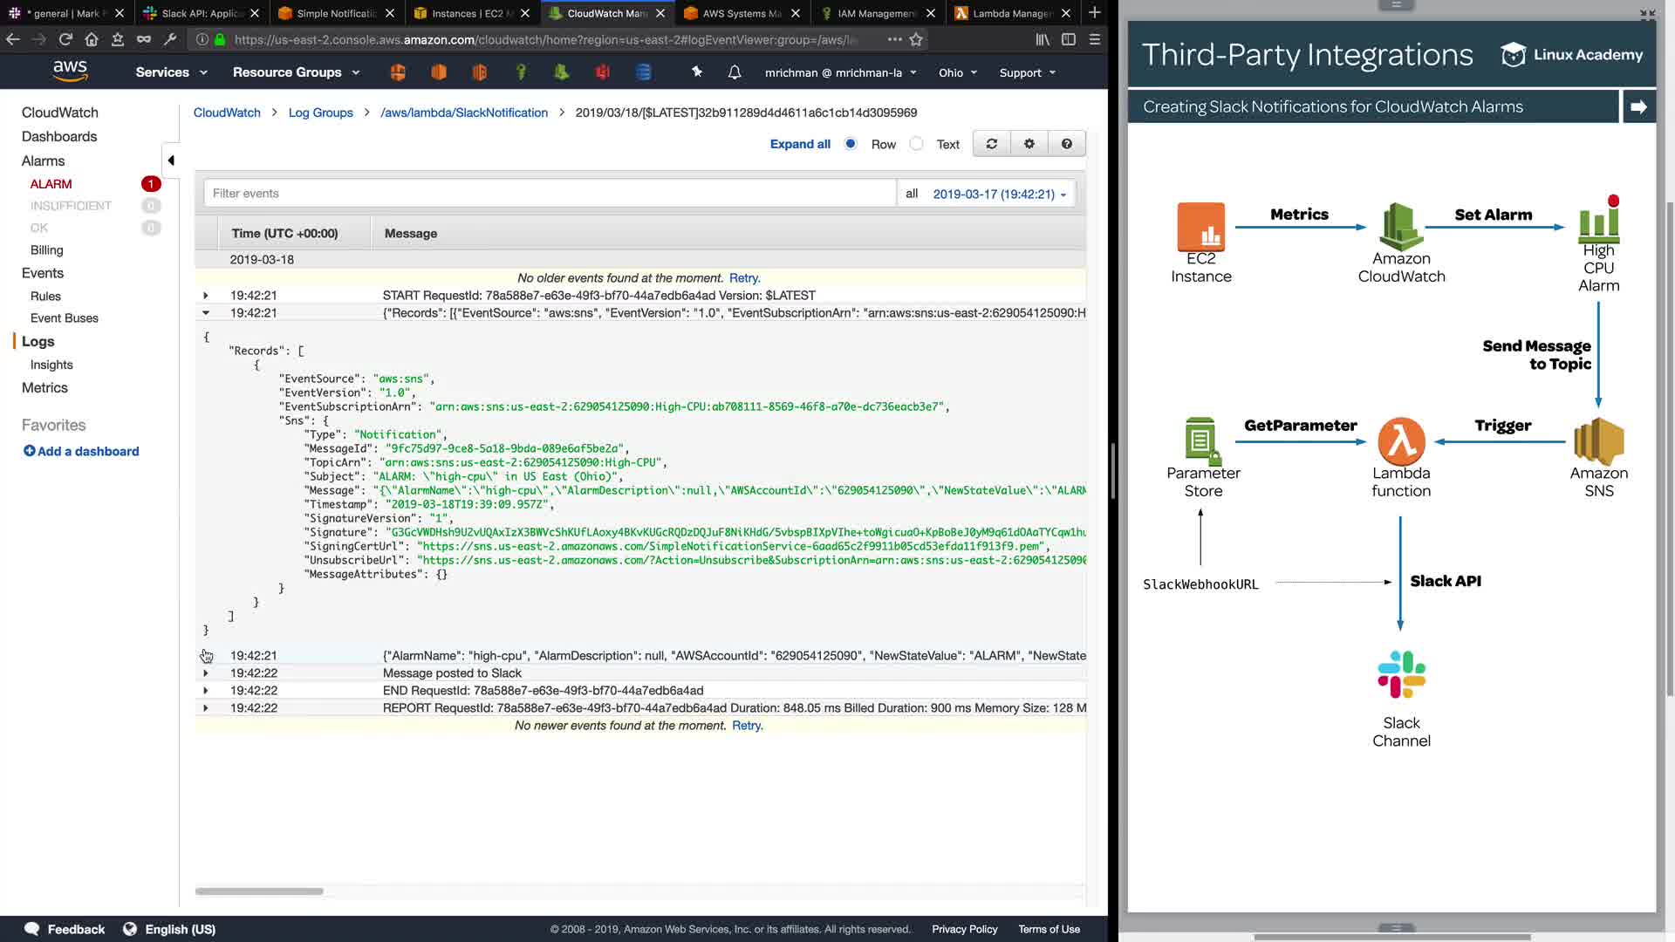The height and width of the screenshot is (942, 1675).
Task: Open the log viewer settings gear
Action: pyautogui.click(x=1029, y=144)
